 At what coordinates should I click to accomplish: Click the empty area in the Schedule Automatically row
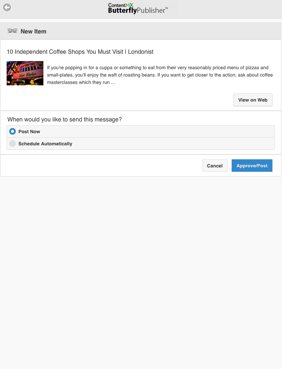pyautogui.click(x=173, y=143)
